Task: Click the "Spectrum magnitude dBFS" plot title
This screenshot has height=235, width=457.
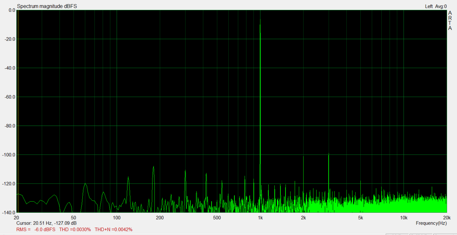Action: coord(47,6)
